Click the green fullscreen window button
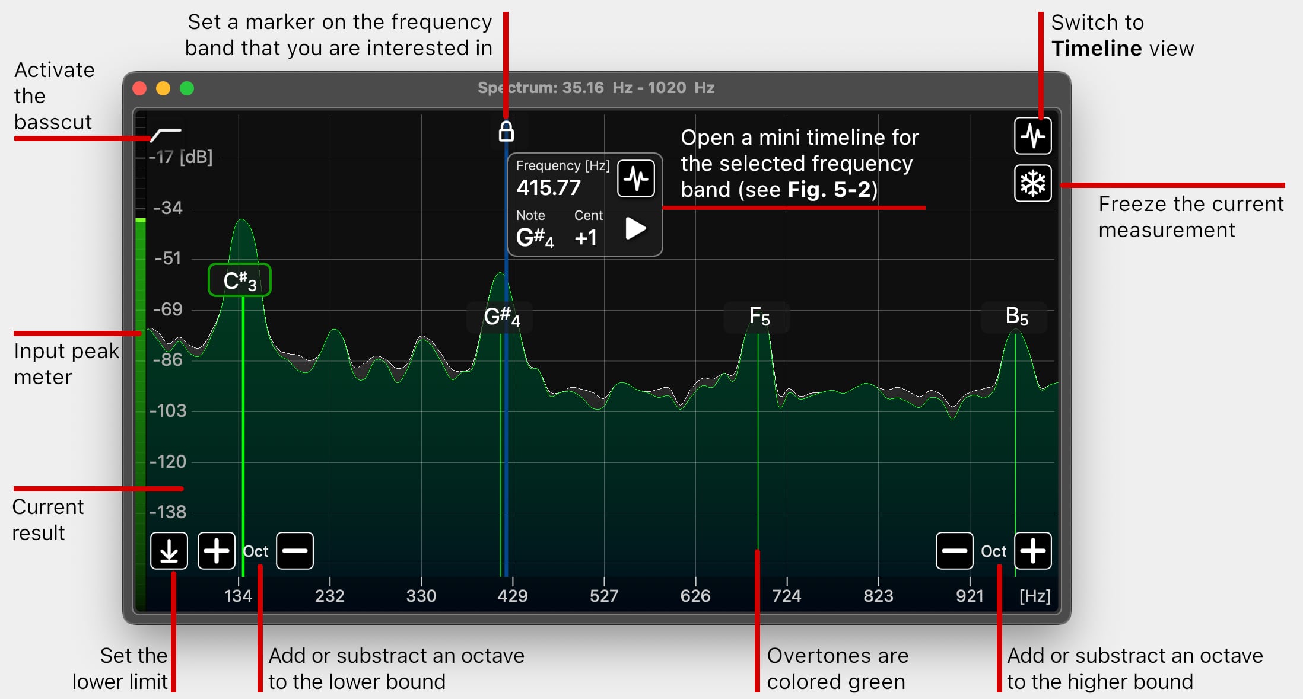This screenshot has width=1303, height=699. tap(187, 88)
